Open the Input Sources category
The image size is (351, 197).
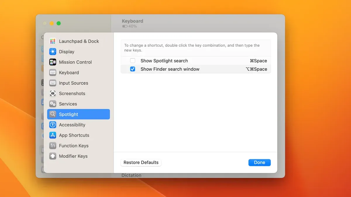tap(78, 83)
